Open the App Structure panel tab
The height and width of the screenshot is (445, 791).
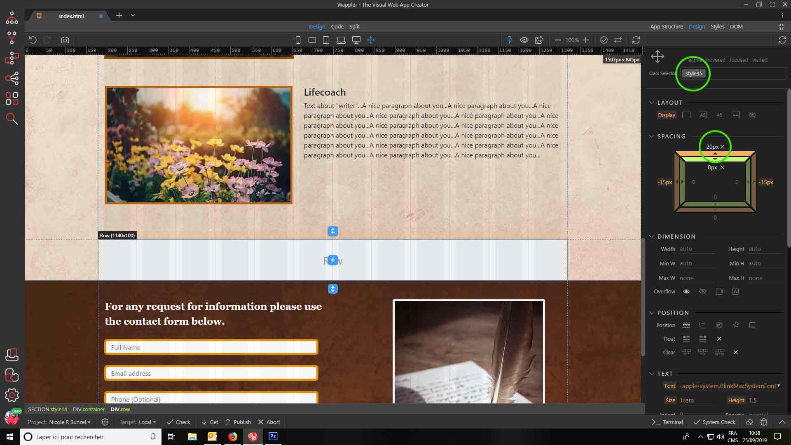tap(667, 26)
